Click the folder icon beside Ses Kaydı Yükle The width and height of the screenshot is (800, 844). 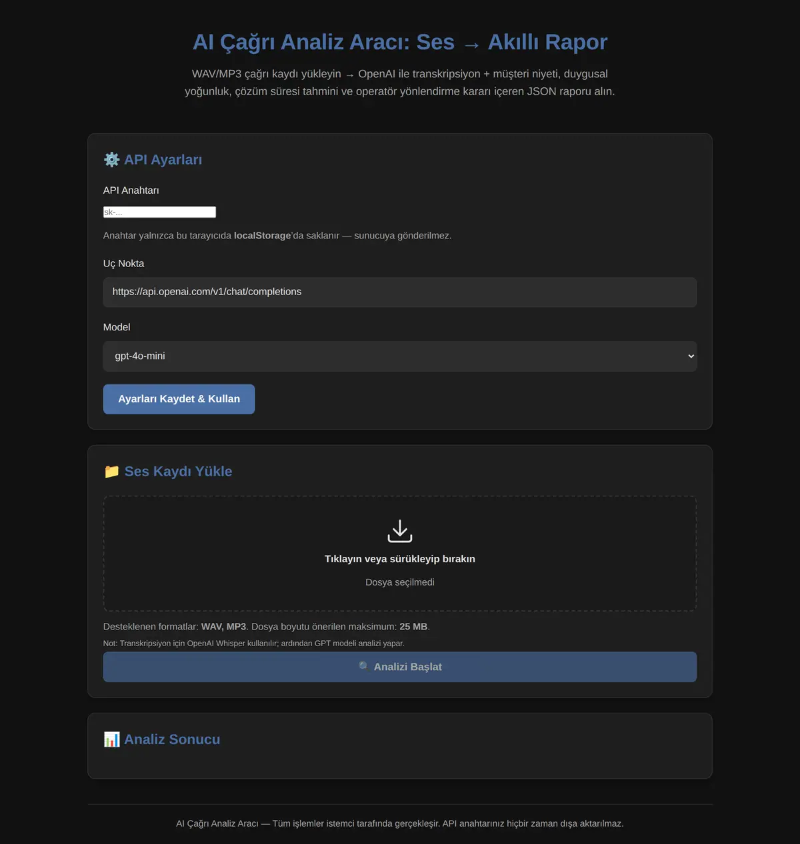111,472
